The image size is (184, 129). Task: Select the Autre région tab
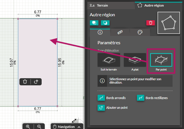158,5
